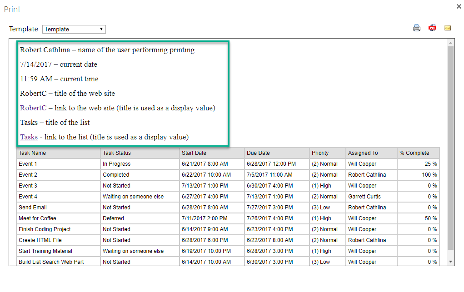Open the RobertC web site link
464x292 pixels.
click(x=33, y=108)
